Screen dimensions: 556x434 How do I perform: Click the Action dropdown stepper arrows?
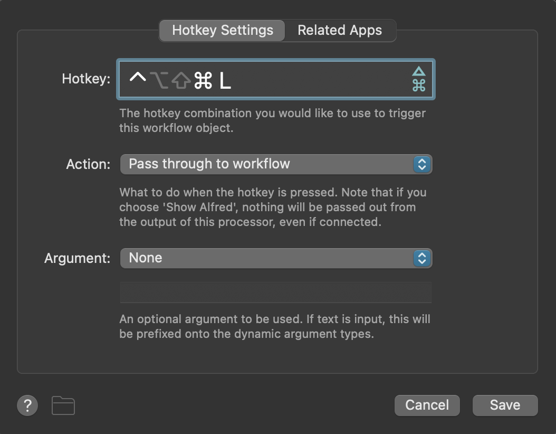422,164
